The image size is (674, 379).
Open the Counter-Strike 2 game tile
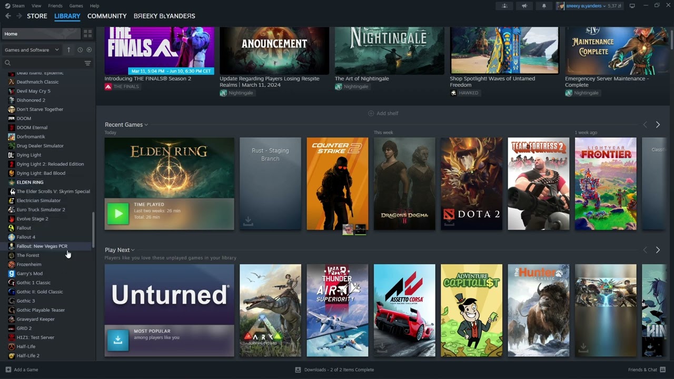pos(338,184)
